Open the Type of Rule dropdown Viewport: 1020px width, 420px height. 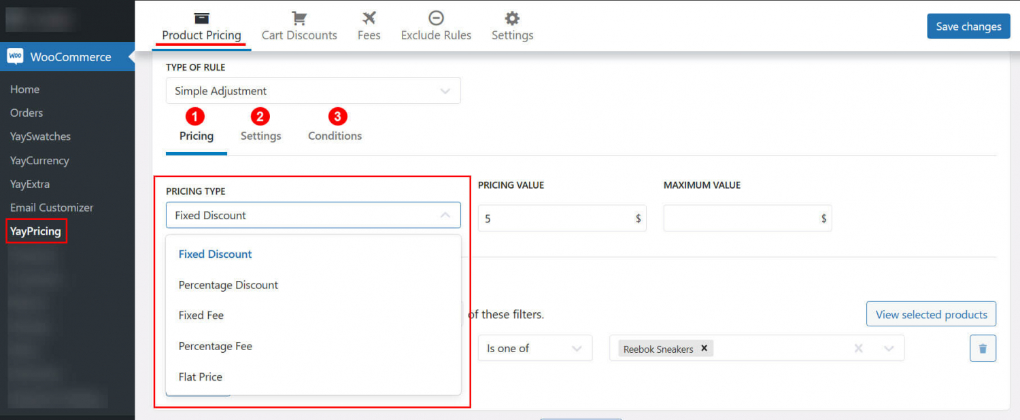point(313,90)
